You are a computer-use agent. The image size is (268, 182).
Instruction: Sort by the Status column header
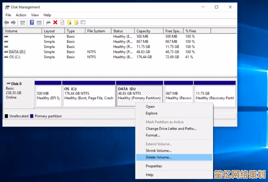point(123,31)
